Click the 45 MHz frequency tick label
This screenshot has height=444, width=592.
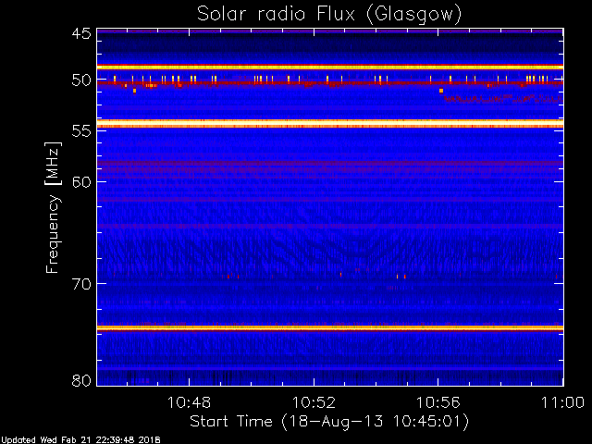tap(80, 33)
